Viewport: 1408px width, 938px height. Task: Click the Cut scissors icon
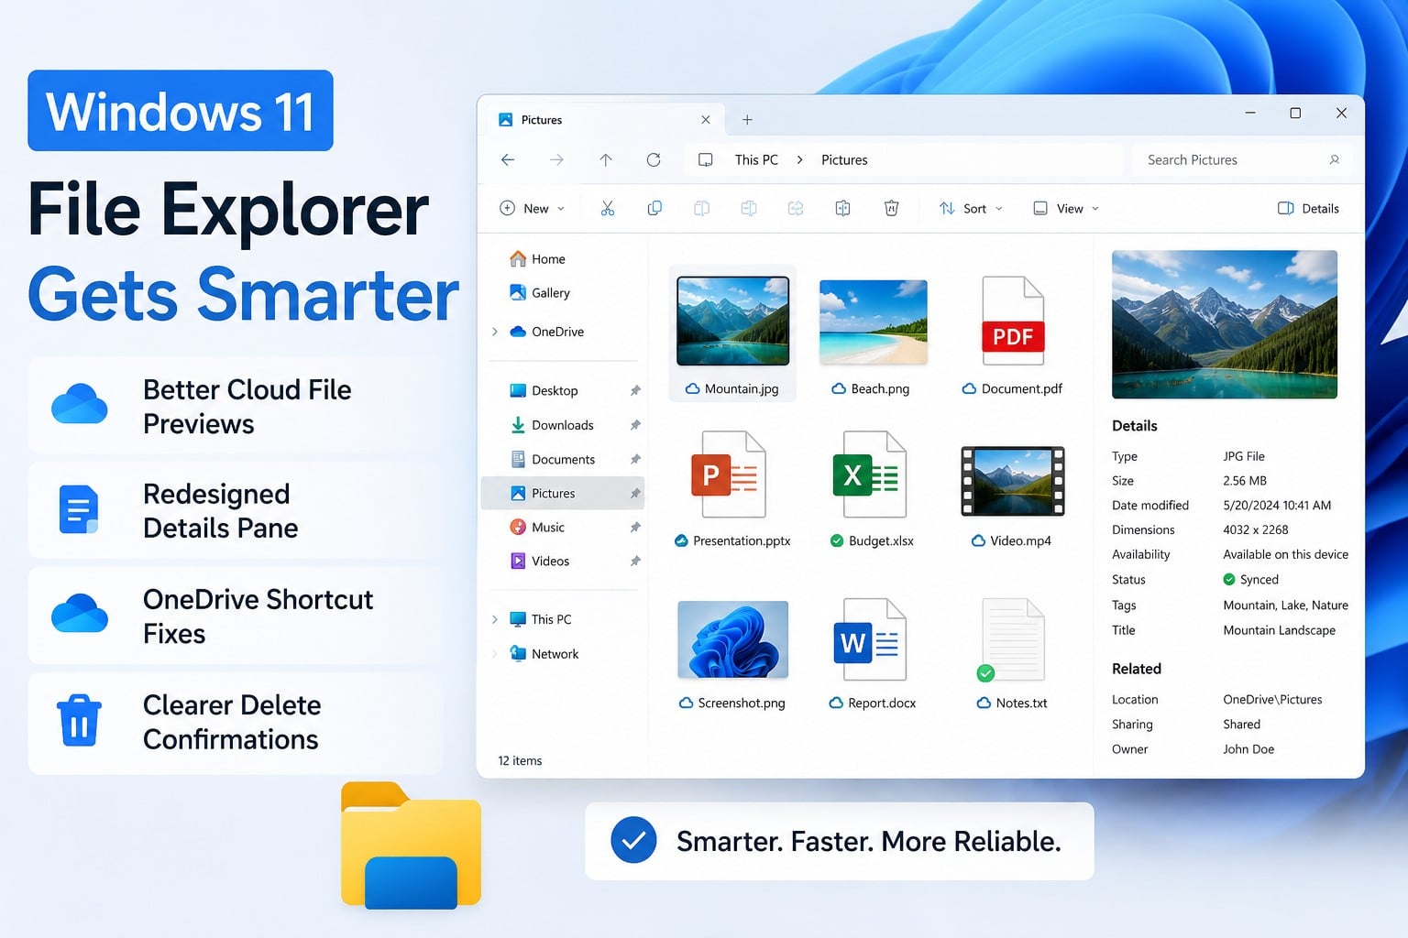tap(607, 208)
